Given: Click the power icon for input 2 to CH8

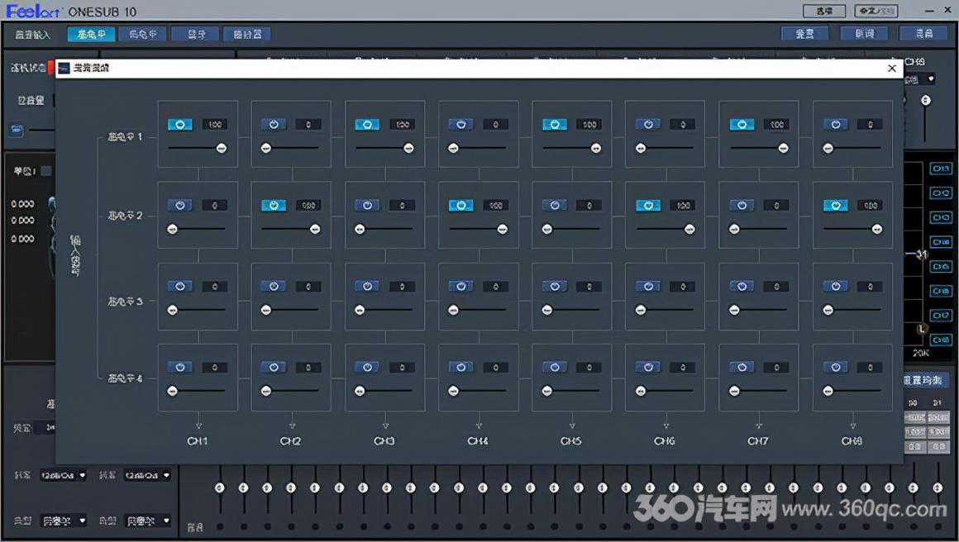Looking at the screenshot, I should coord(835,206).
